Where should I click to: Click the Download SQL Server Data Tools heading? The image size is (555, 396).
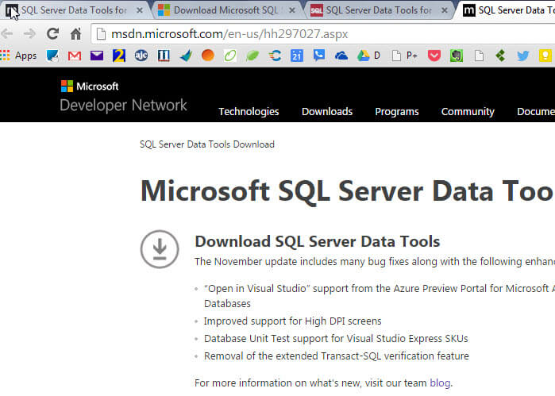coord(317,241)
